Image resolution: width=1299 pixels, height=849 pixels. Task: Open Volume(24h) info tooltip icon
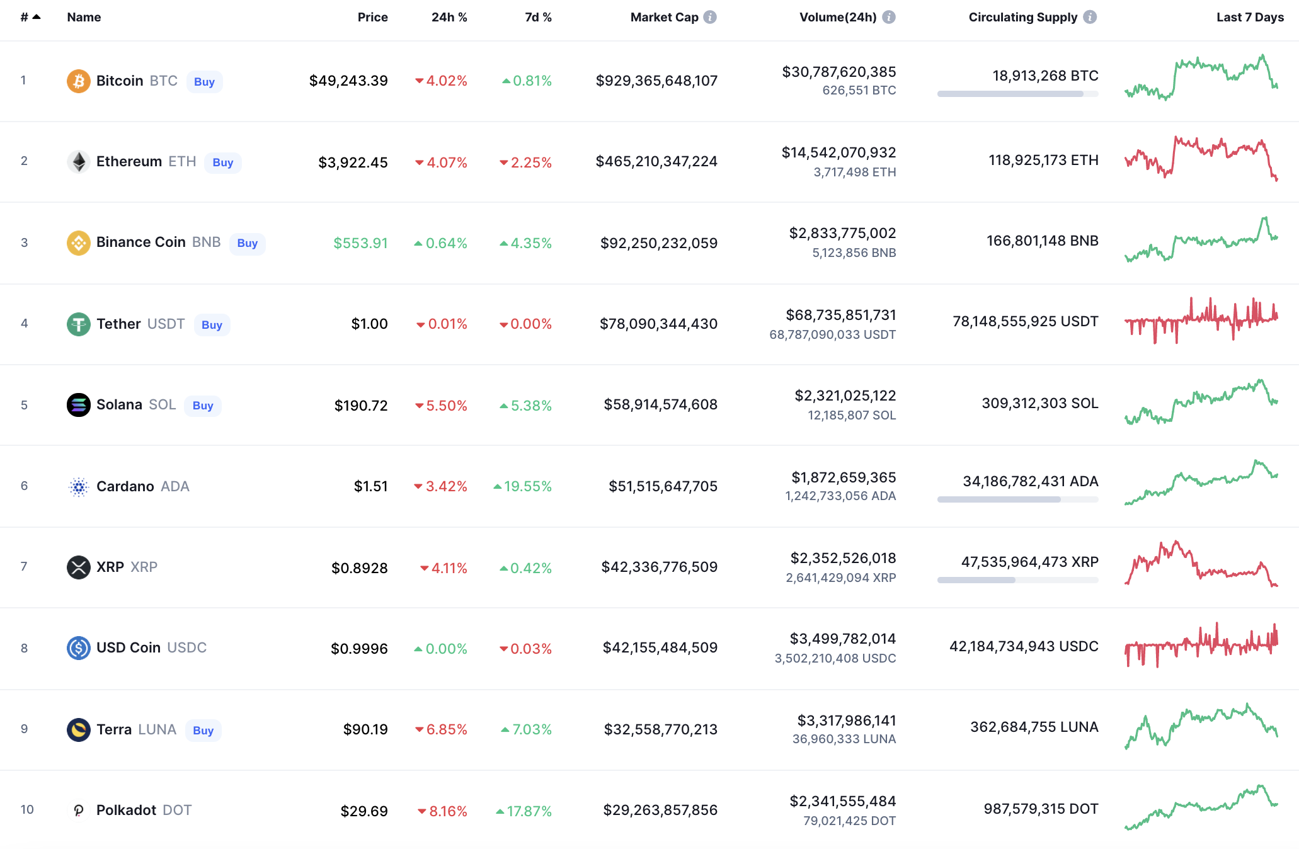(889, 17)
